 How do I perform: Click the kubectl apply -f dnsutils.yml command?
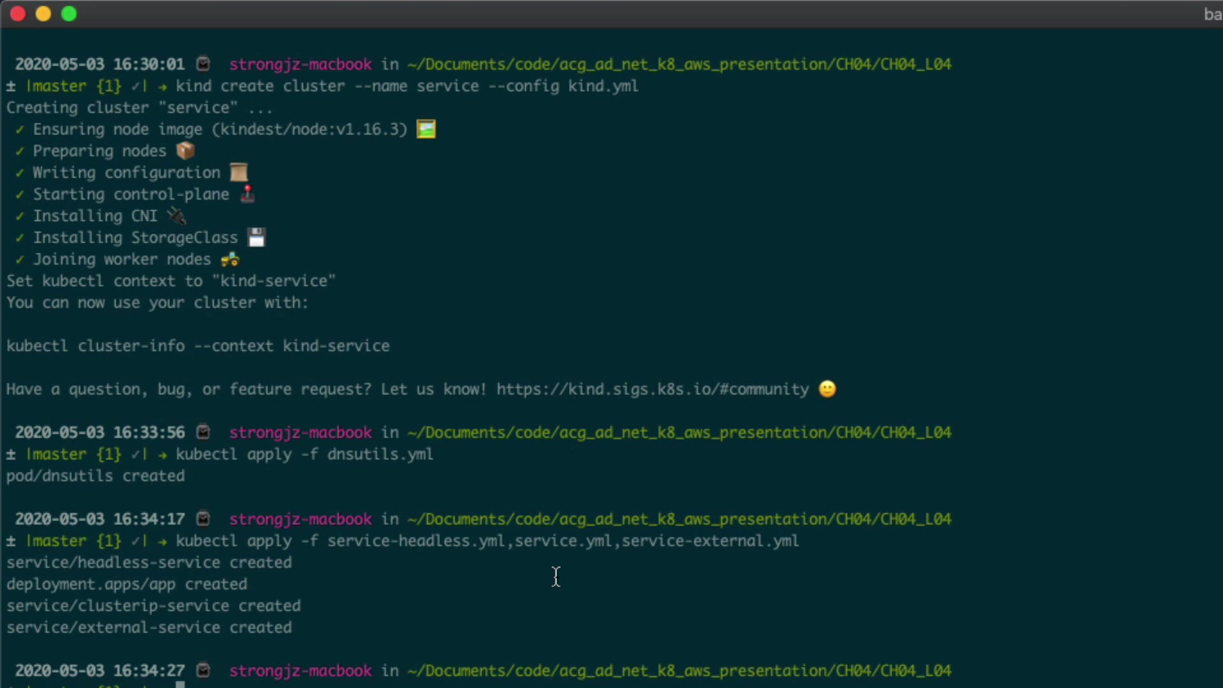click(304, 454)
